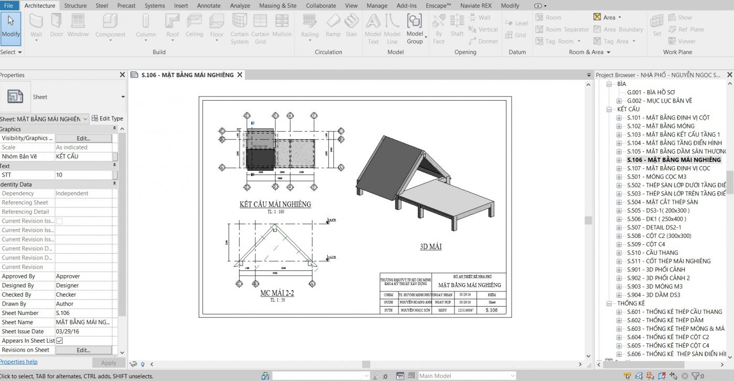The width and height of the screenshot is (734, 381).
Task: Choose the Roof tool
Action: [172, 26]
